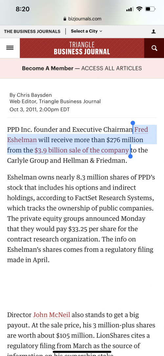The width and height of the screenshot is (164, 356).
Task: Tap the cellular signal bars icon
Action: [129, 9]
